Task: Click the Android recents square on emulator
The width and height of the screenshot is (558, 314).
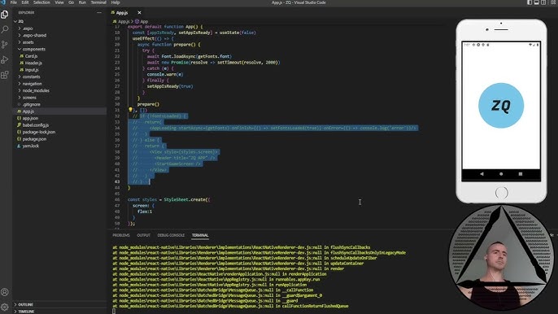Action: tap(521, 174)
